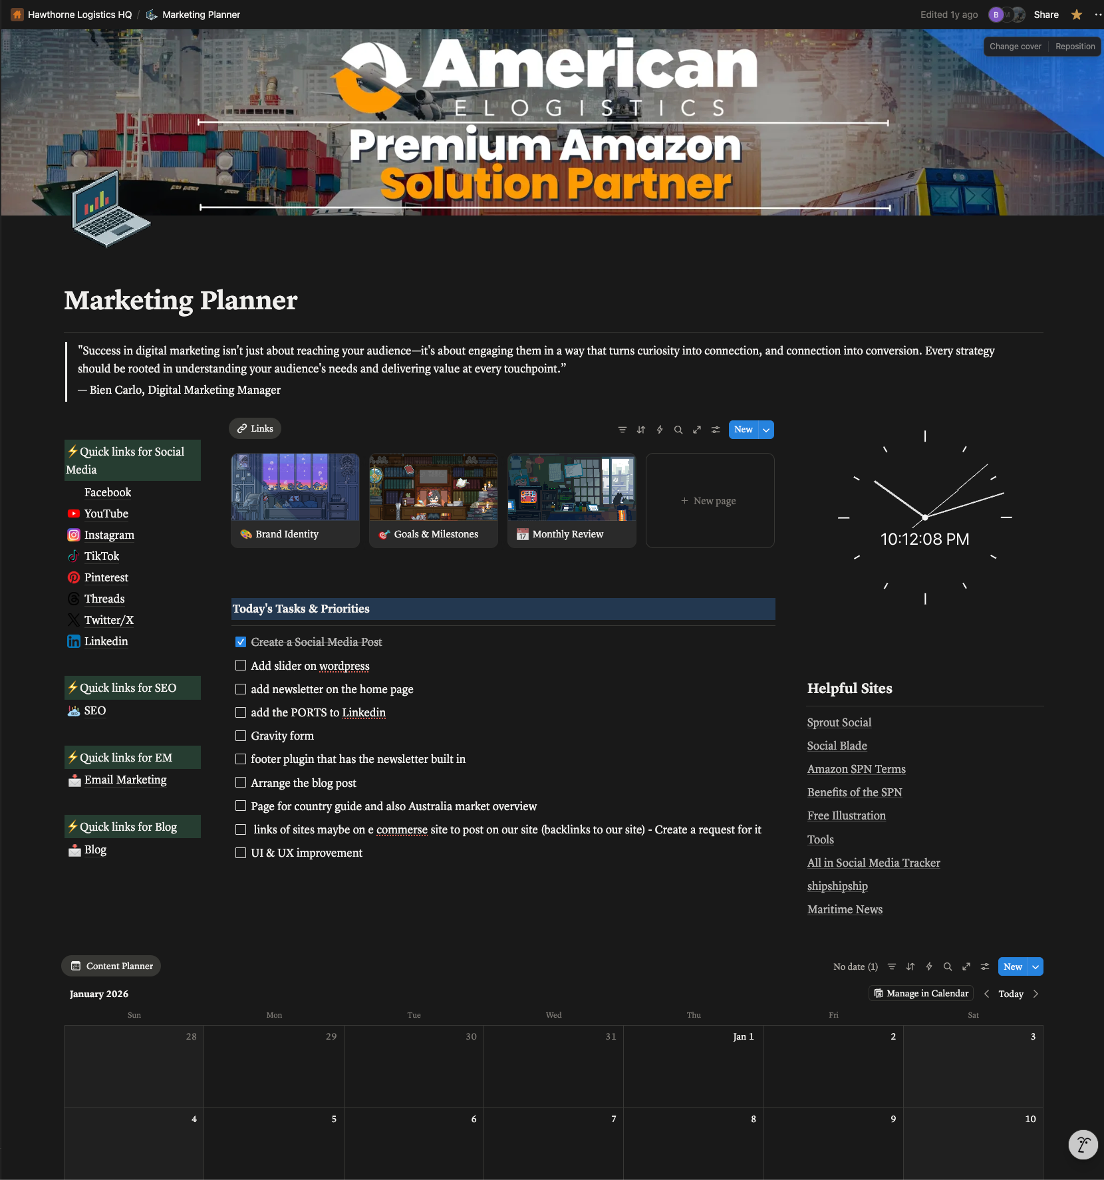This screenshot has width=1104, height=1180.
Task: Click the Share button
Action: point(1046,15)
